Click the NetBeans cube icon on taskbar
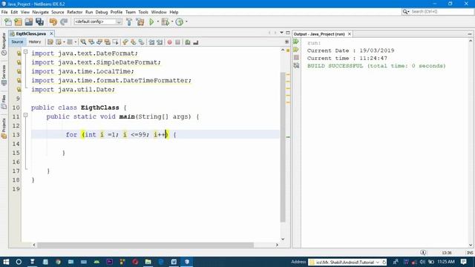475x267 pixels. 187,262
